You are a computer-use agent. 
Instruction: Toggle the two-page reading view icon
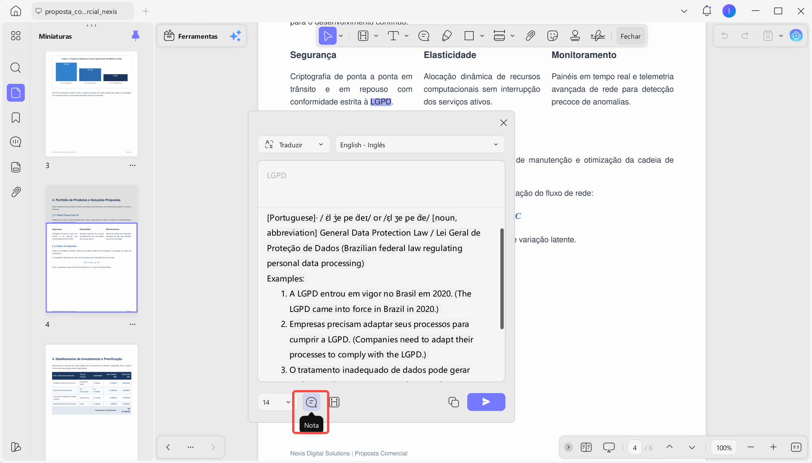point(586,447)
